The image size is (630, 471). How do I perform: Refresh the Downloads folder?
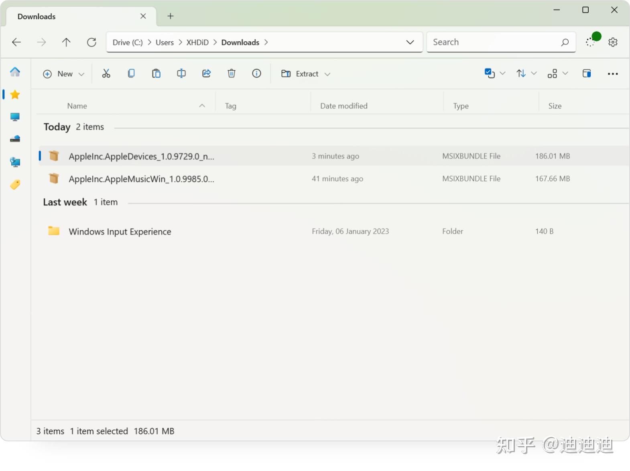91,42
